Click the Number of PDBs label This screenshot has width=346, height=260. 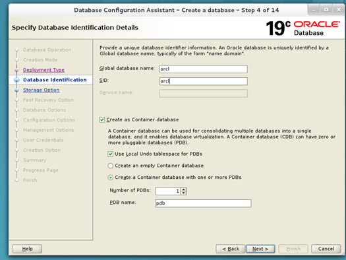point(130,191)
